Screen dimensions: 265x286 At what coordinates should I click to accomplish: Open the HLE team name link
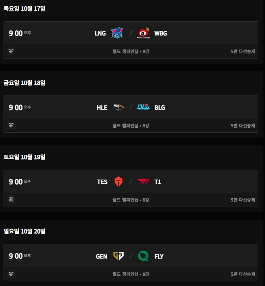[102, 108]
